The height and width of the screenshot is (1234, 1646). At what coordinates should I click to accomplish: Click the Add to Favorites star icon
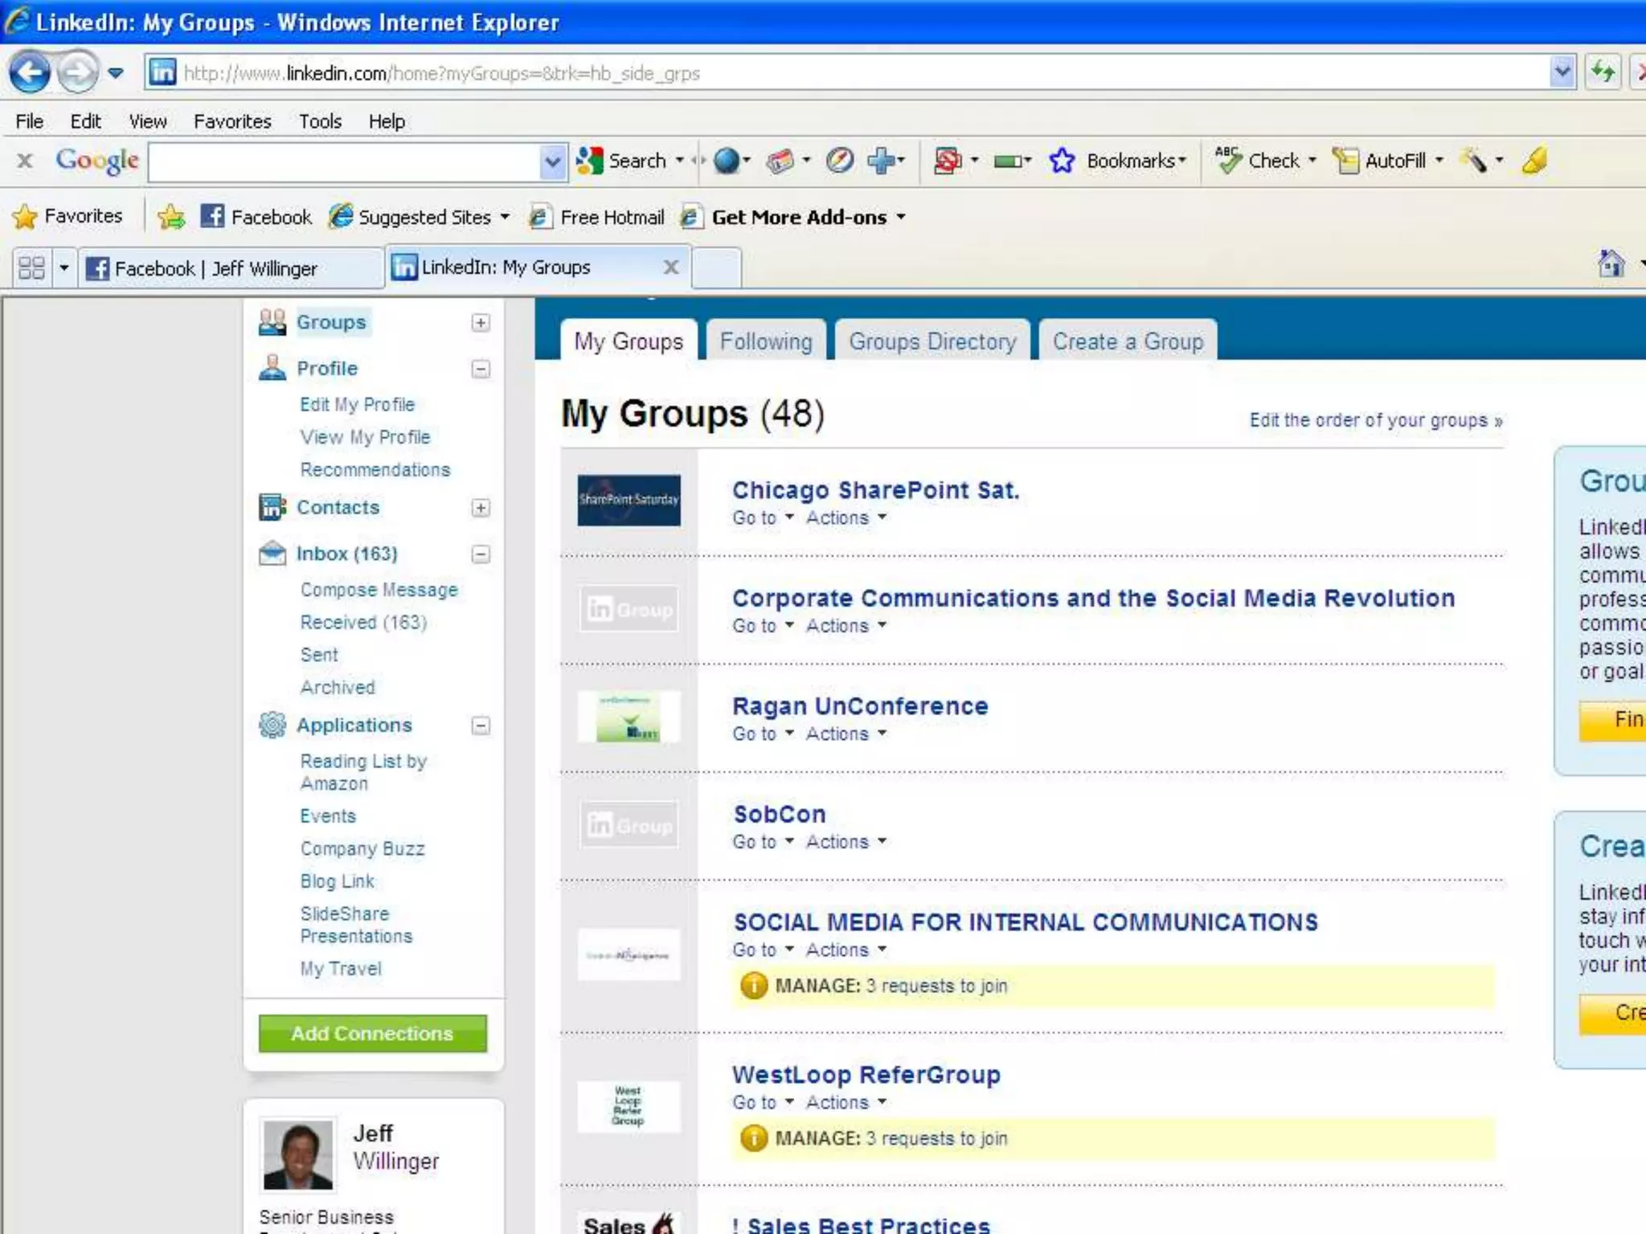tap(171, 217)
